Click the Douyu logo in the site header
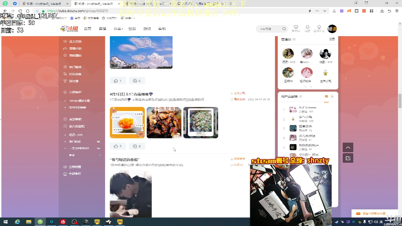The width and height of the screenshot is (402, 226). (x=69, y=29)
